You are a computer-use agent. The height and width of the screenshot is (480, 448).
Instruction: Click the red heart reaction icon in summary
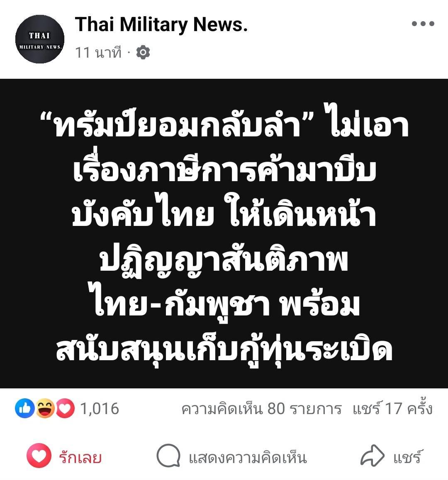[65, 408]
